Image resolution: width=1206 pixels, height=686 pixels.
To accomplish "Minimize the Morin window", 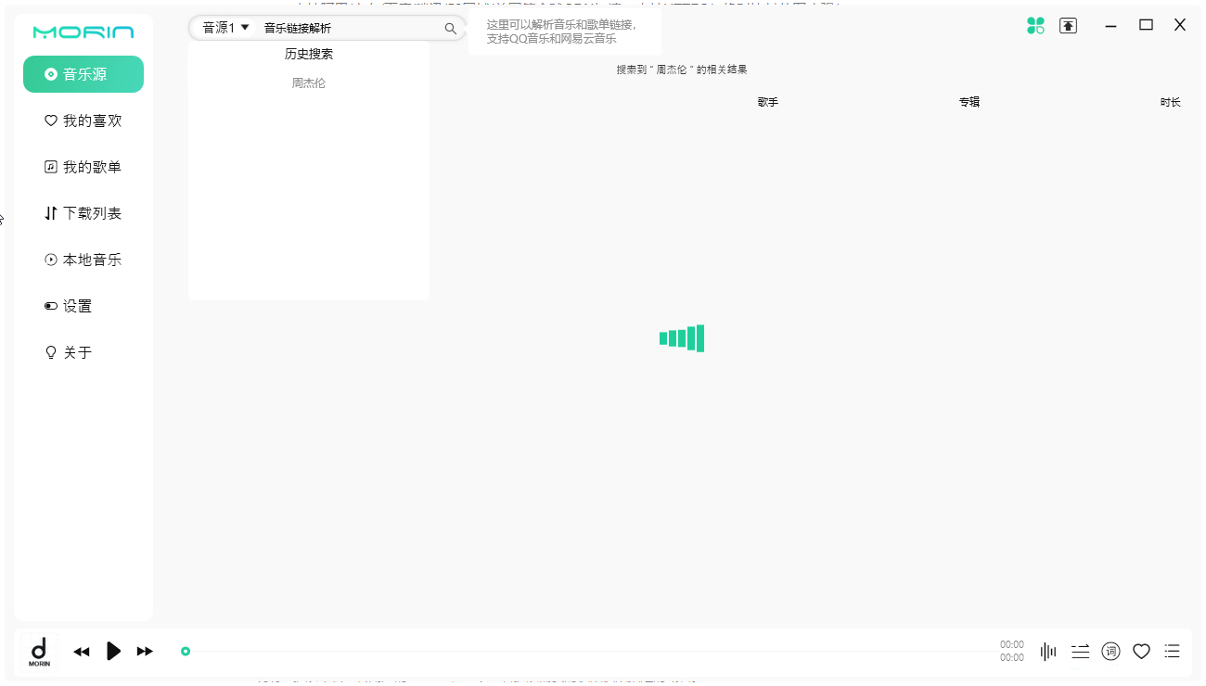I will pyautogui.click(x=1111, y=26).
